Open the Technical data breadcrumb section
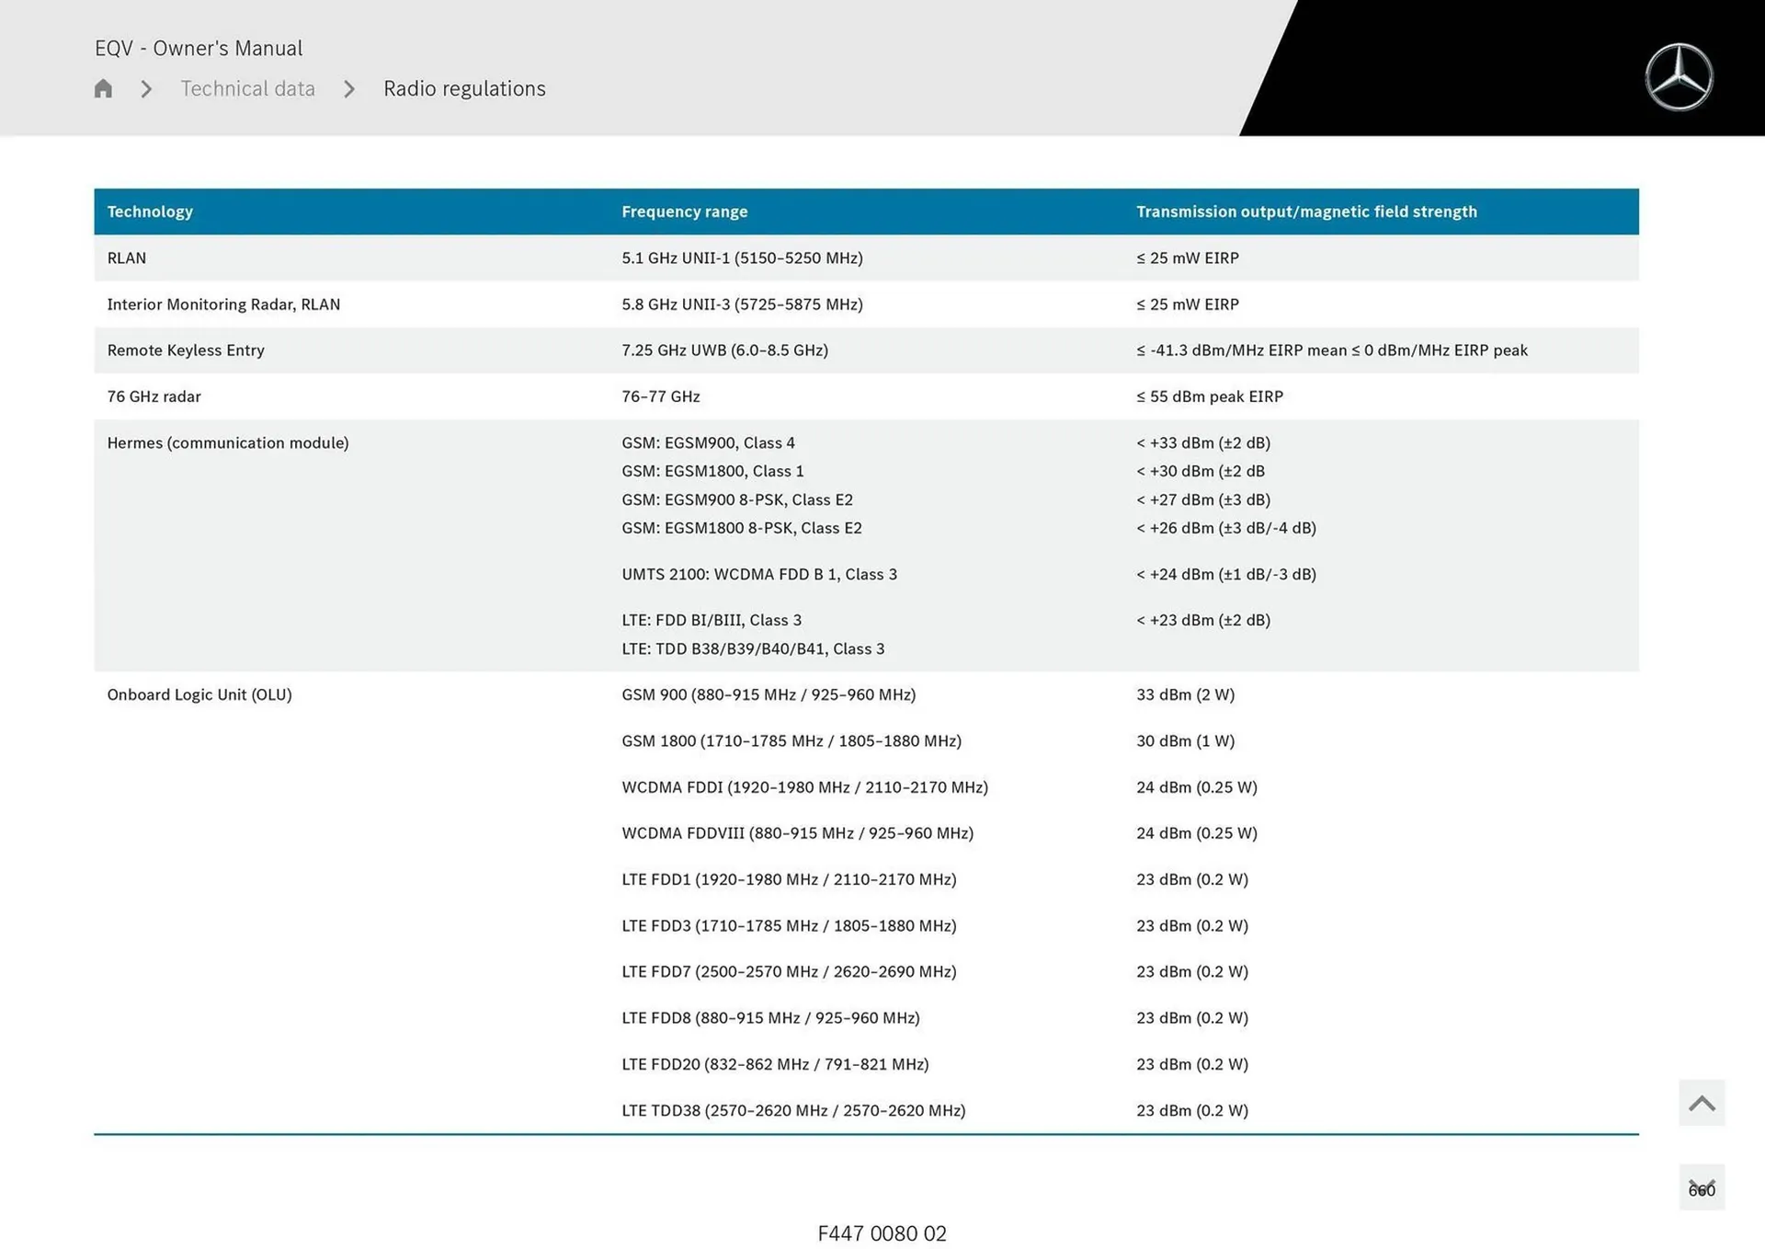 tap(247, 88)
